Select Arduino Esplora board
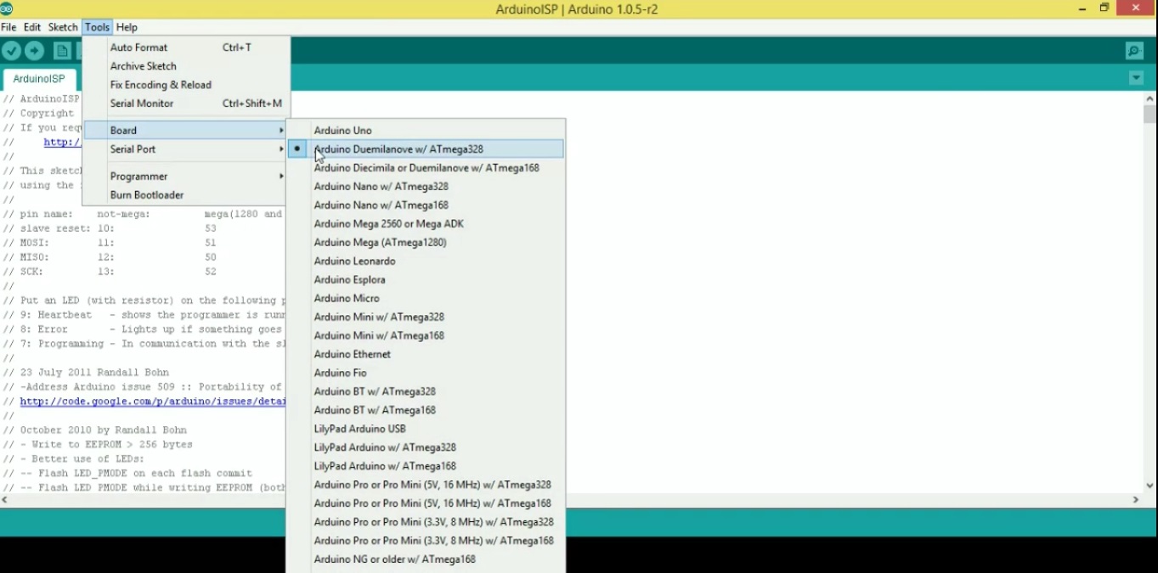 pyautogui.click(x=426, y=280)
